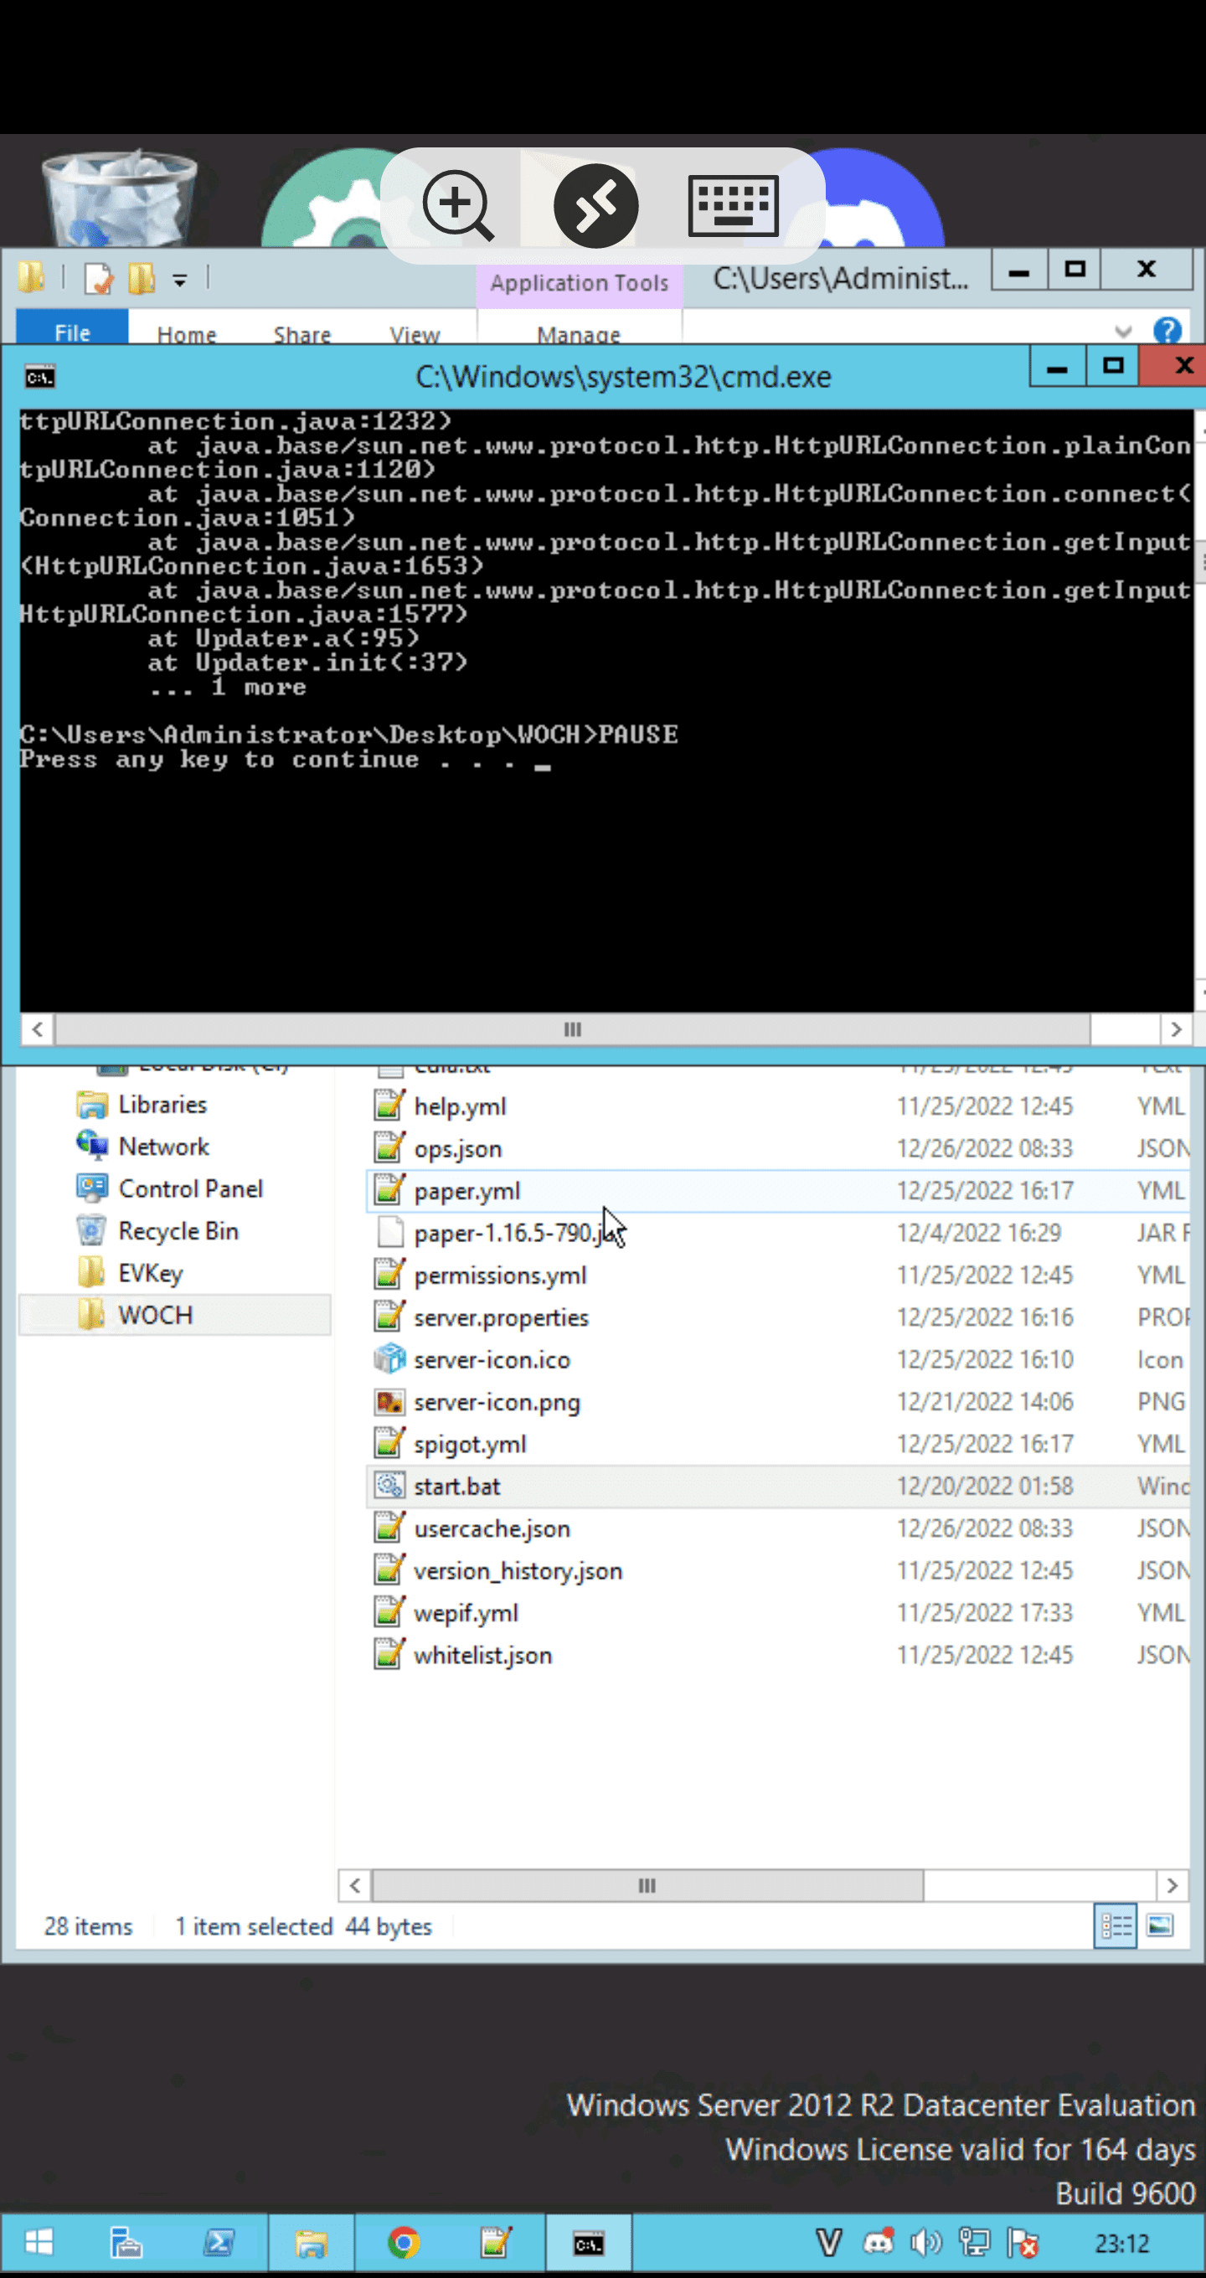Open the Action Center flag tray icon

pyautogui.click(x=1023, y=2242)
